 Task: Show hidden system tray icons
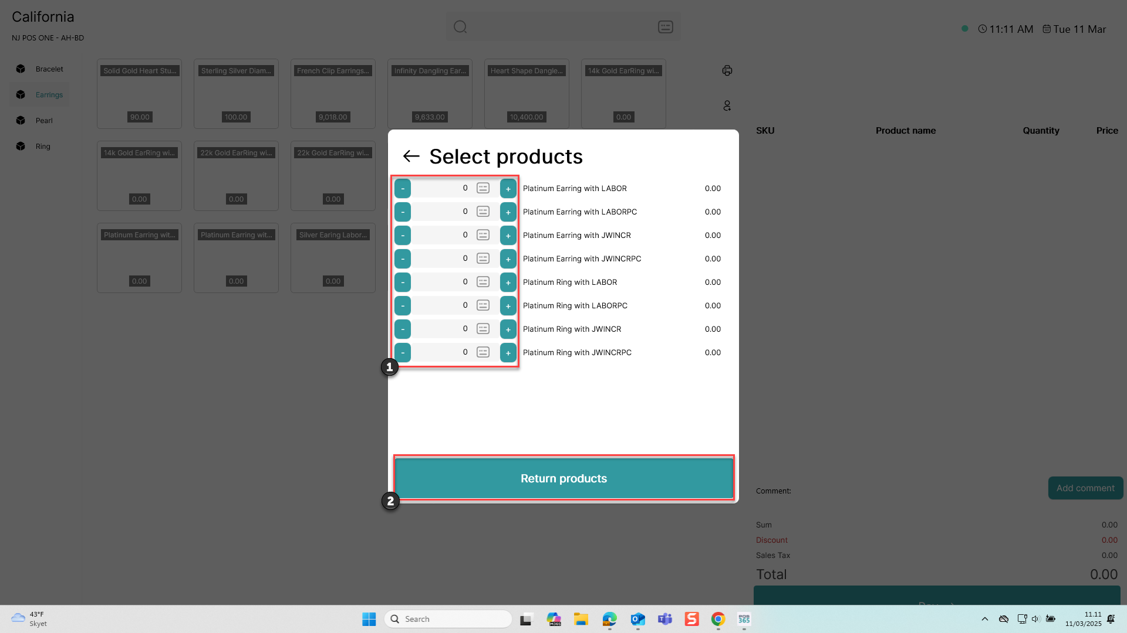pos(985,619)
